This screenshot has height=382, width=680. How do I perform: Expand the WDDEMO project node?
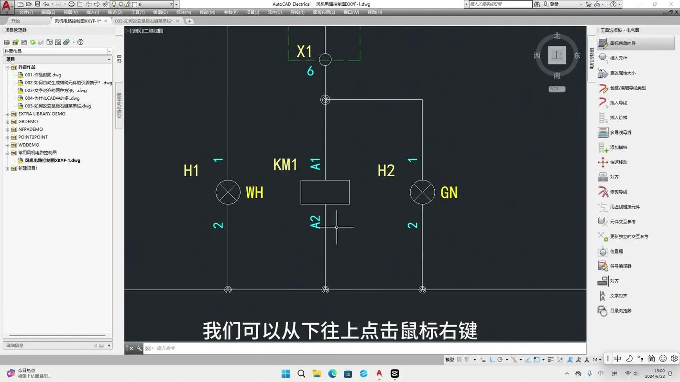click(x=8, y=145)
